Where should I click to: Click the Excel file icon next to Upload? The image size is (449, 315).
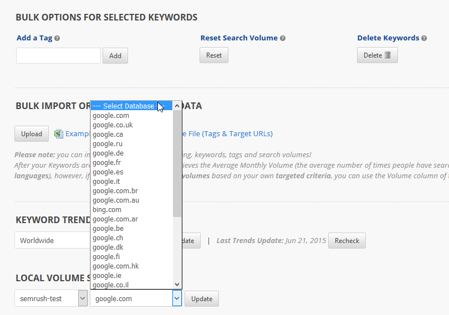pyautogui.click(x=58, y=133)
